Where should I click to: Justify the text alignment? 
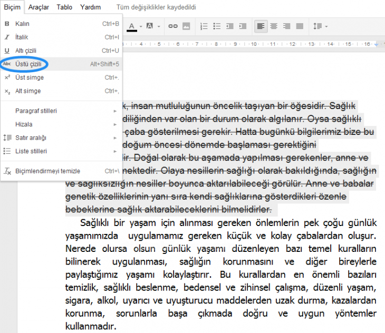(300, 26)
